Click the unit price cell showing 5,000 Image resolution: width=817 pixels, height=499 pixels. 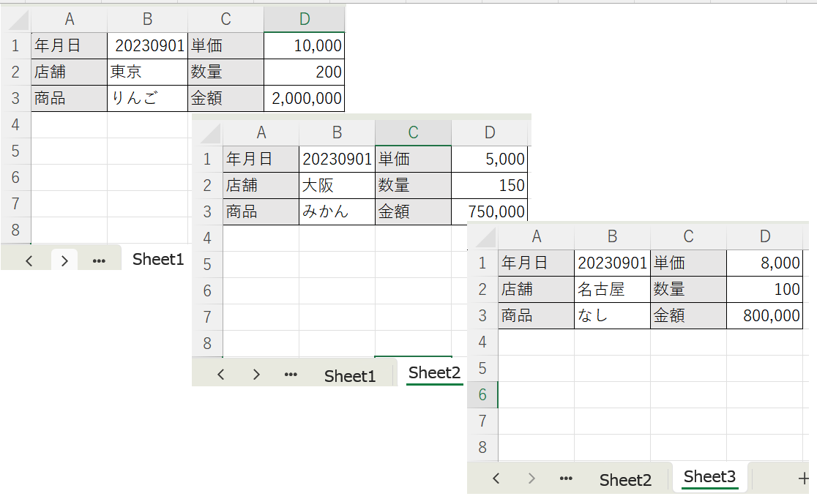[489, 159]
